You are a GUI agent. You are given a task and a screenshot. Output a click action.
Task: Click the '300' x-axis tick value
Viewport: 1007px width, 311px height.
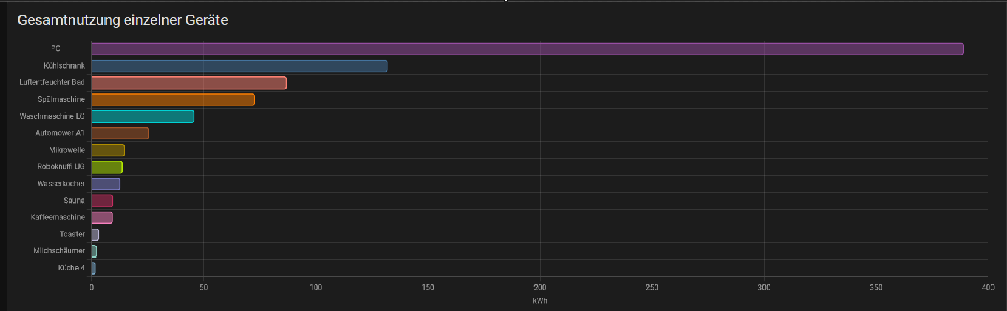764,287
